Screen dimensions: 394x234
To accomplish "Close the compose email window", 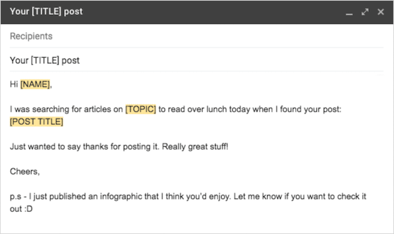I will [x=380, y=12].
